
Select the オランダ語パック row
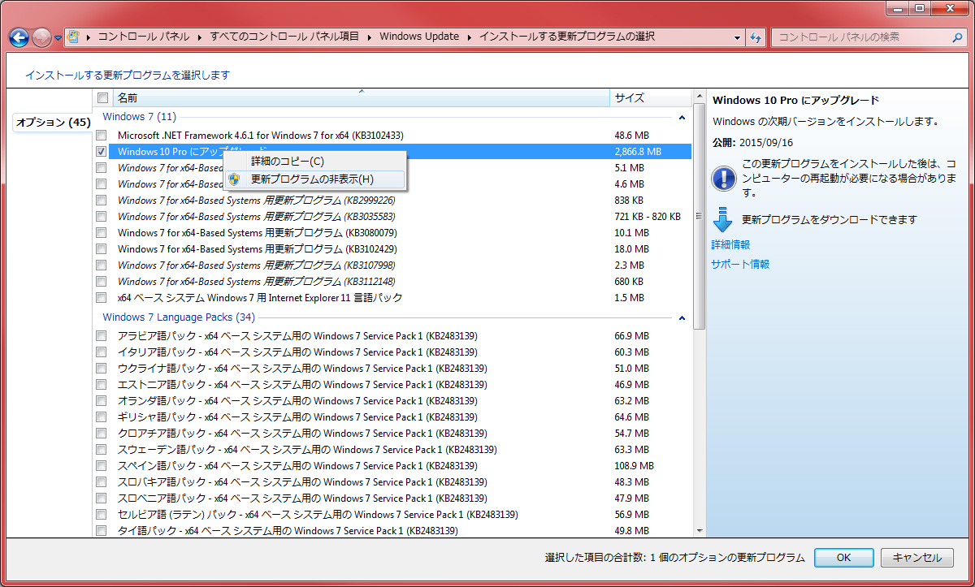[x=393, y=401]
